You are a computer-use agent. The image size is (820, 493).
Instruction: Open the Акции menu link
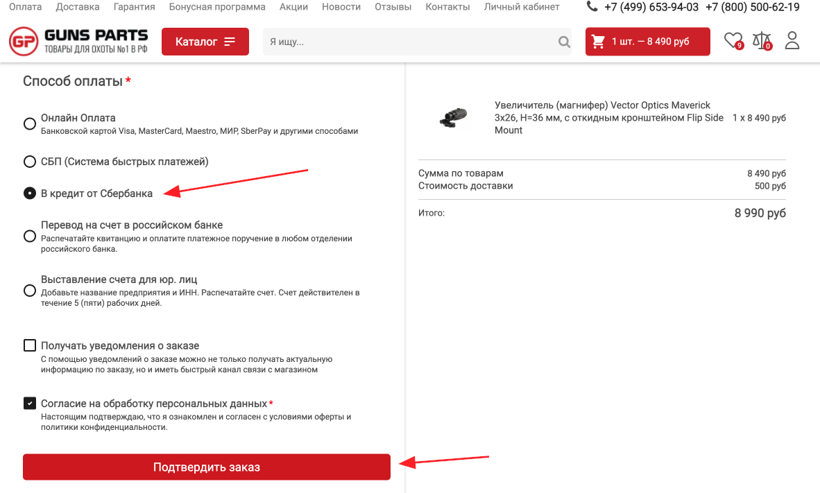click(293, 7)
